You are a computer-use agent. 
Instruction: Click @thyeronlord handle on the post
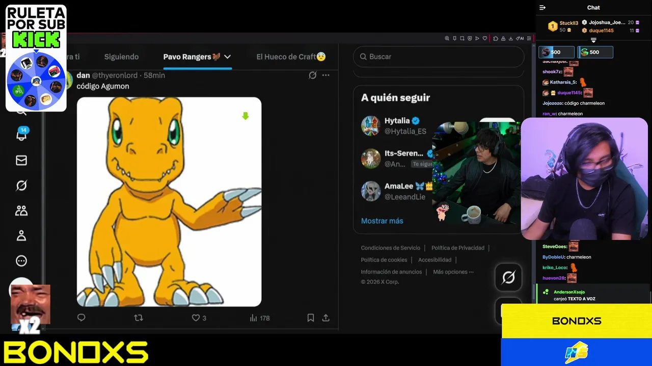click(115, 75)
